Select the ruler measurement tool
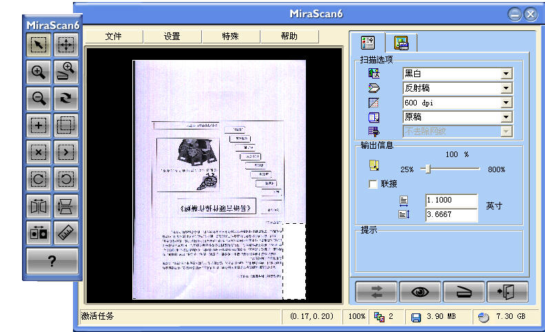 (x=65, y=232)
